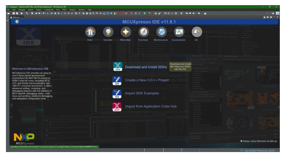Expand the hammer build dropdown arrow
This screenshot has width=287, height=156.
(x=29, y=13)
